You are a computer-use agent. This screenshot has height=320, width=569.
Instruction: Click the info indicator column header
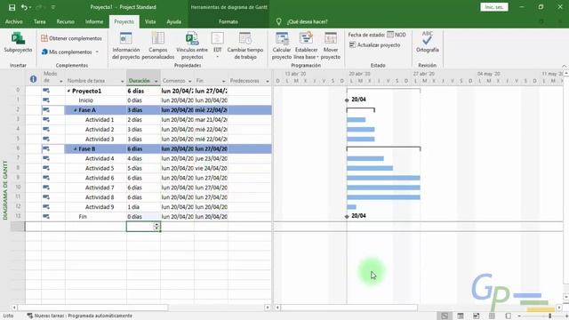pos(33,79)
